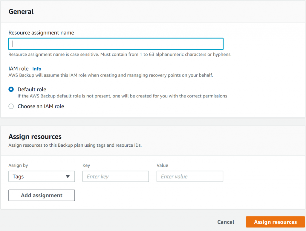
Task: Click the orange Assign resources button
Action: 275,222
